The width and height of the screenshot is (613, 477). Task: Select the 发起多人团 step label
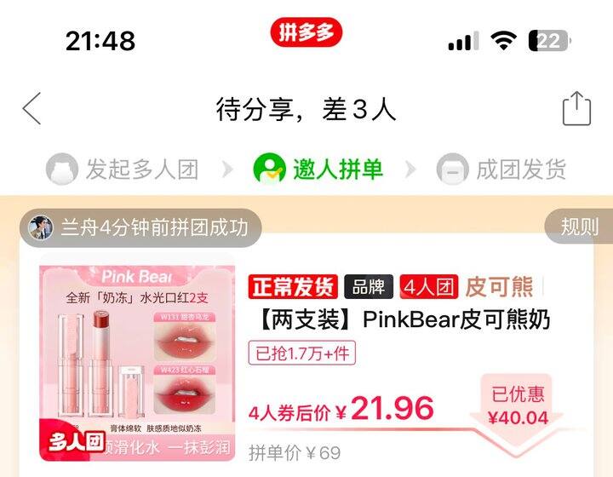coord(142,170)
